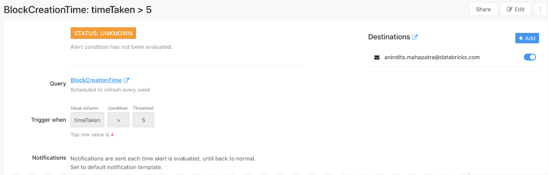Viewport: 548px width, 175px height.
Task: Open the BlockCreationTime query link
Action: pyautogui.click(x=96, y=80)
